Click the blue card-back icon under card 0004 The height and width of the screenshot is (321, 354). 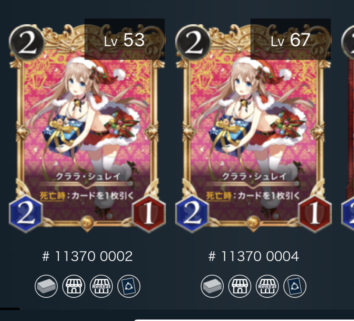tap(295, 286)
